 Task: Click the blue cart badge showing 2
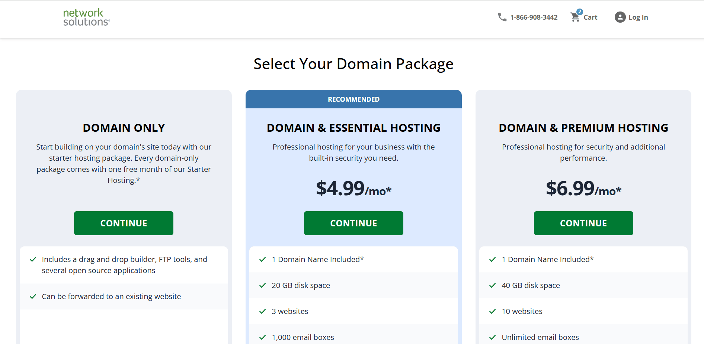[x=580, y=12]
